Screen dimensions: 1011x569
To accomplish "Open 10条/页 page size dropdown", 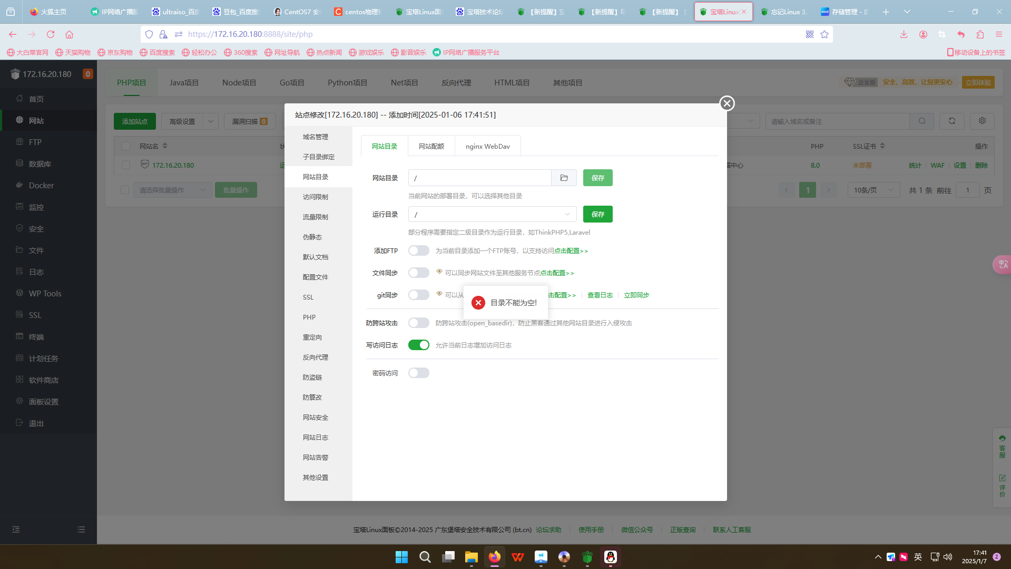I will (x=873, y=190).
